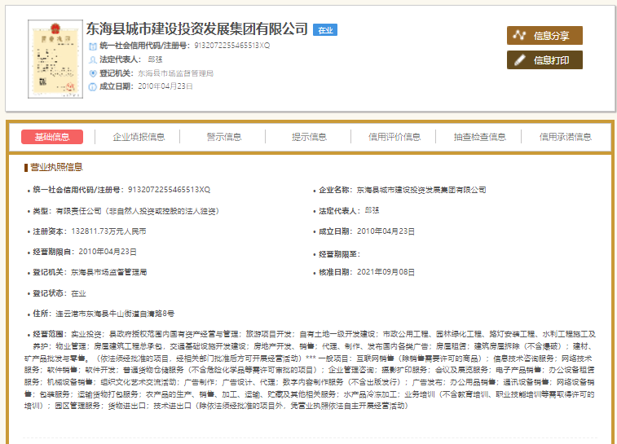This screenshot has height=444, width=617.
Task: Click the share icon in 信息分享
Action: coord(520,36)
